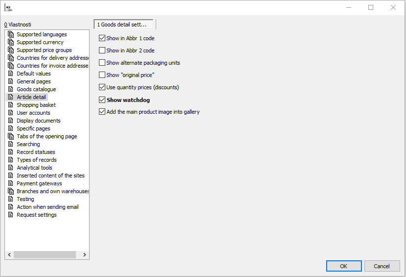
Task: Enable Show alternate packaging units
Action: 102,63
